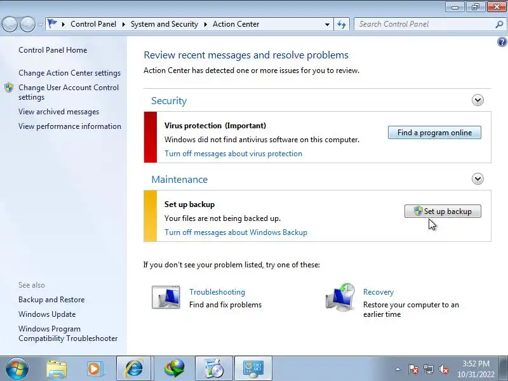508x381 pixels.
Task: Focus the Search Control Panel field
Action: [424, 24]
